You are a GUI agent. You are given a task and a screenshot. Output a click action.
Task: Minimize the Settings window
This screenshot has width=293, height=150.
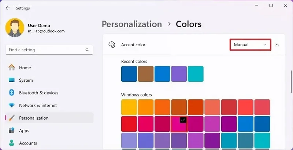(256, 6)
